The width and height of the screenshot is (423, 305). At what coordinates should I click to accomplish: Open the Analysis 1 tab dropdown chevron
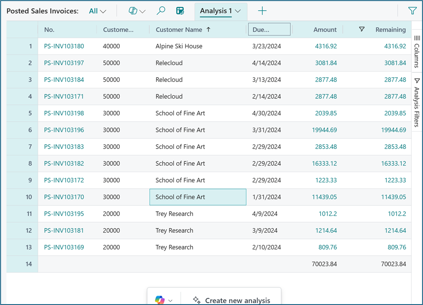pyautogui.click(x=238, y=11)
